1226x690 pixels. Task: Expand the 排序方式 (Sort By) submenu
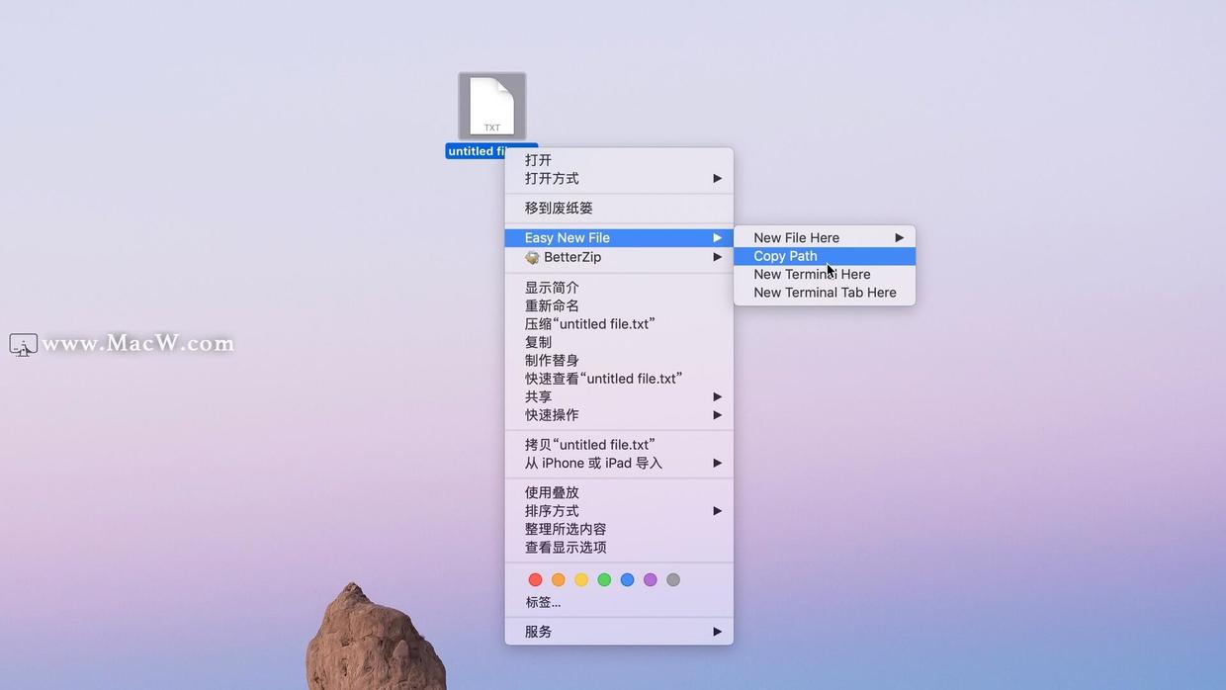click(x=551, y=511)
